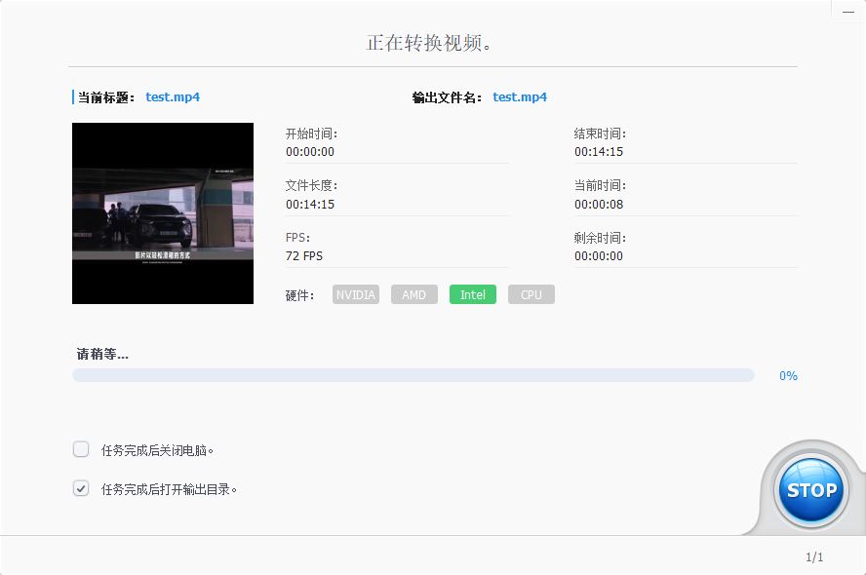
Task: Click the start time 00:00:00 value
Action: (310, 152)
